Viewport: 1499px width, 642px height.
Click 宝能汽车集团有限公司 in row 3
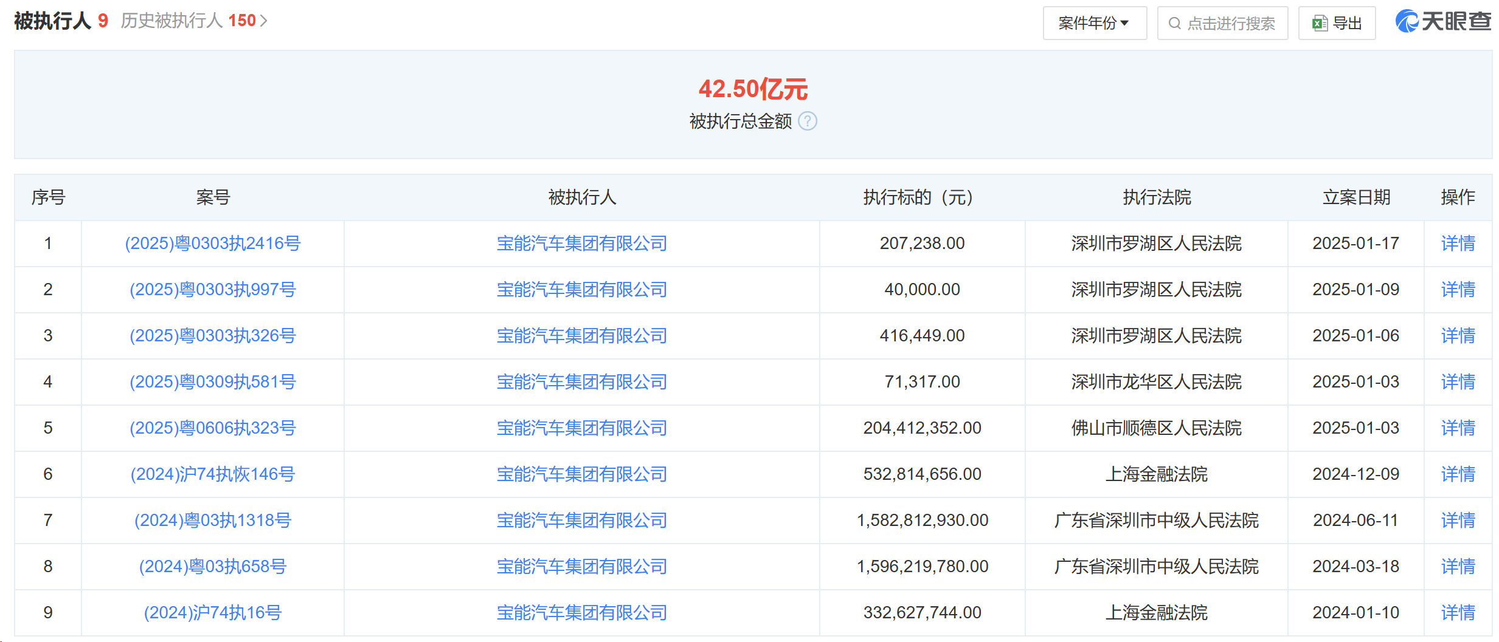point(582,336)
